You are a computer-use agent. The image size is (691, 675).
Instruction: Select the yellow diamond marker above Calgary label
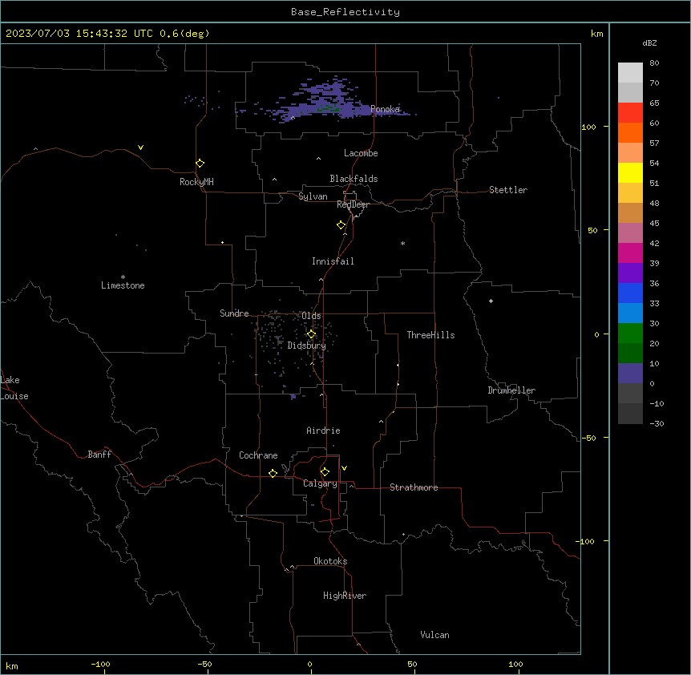click(325, 472)
